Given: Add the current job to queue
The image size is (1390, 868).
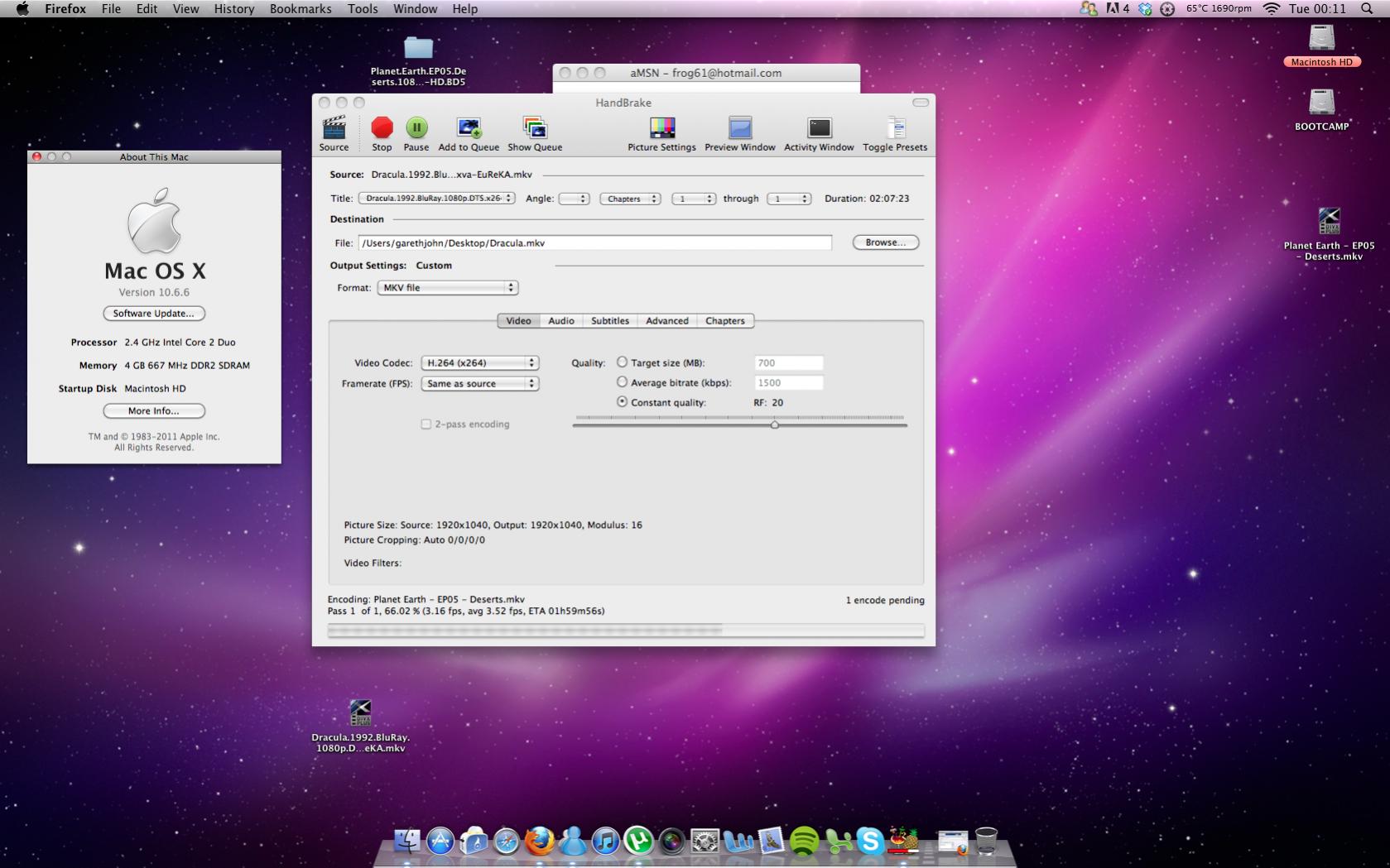Looking at the screenshot, I should [469, 133].
